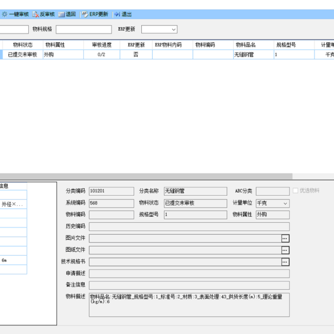Viewport: 334px width, 334px height.
Task: Select the 外径×... row in the left list
Action: tap(13, 205)
